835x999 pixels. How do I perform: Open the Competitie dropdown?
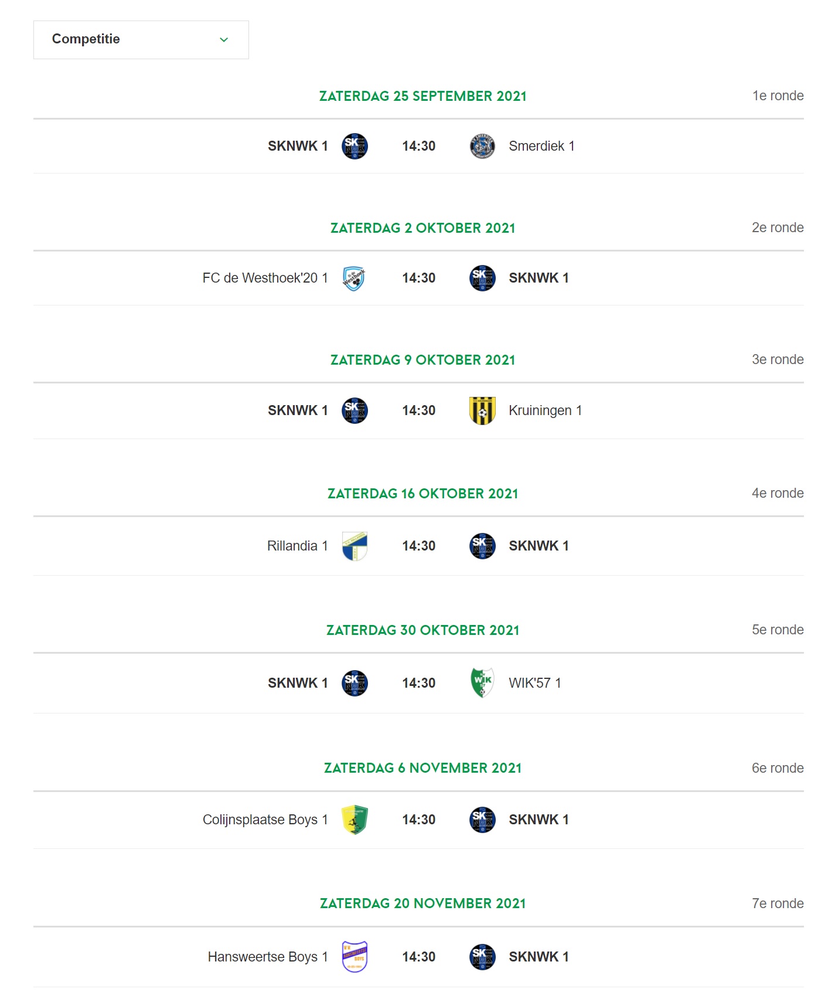pos(141,39)
